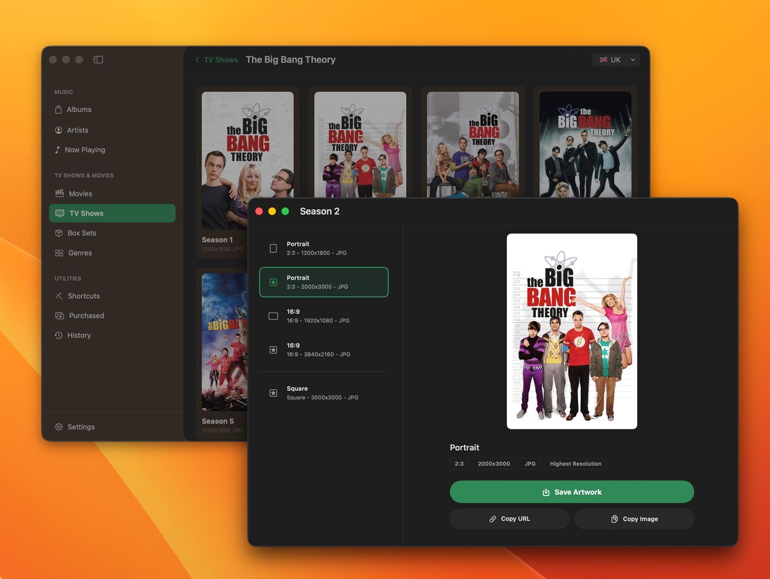The width and height of the screenshot is (770, 579).
Task: Select Portrait 2:3 1200x1800 JPG option
Action: [324, 248]
